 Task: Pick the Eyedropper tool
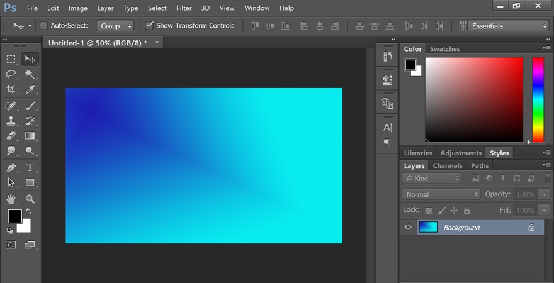coord(30,89)
